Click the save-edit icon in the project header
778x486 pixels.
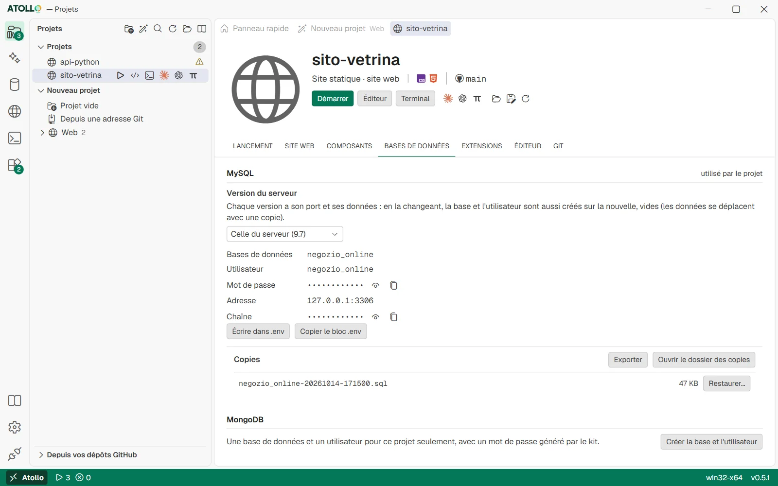pos(511,99)
